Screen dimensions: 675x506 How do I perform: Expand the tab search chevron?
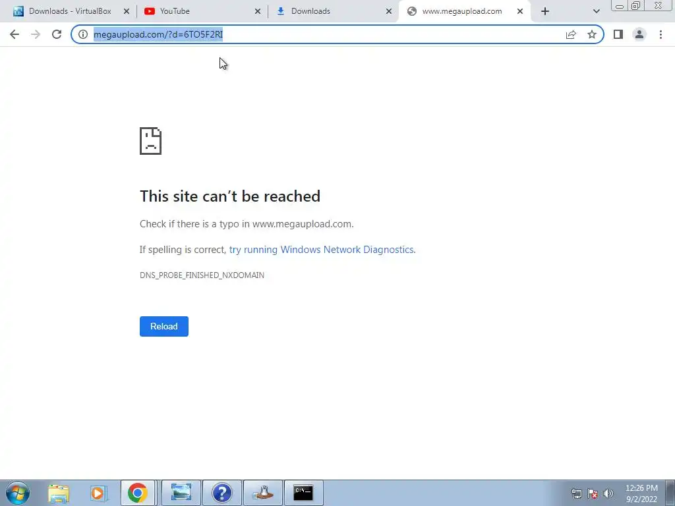point(596,11)
